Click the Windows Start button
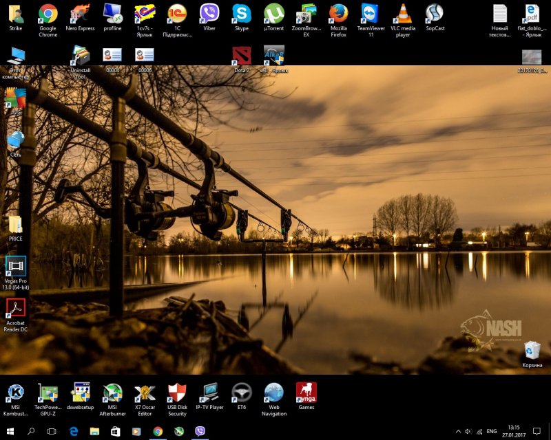The width and height of the screenshot is (551, 440). (x=10, y=431)
